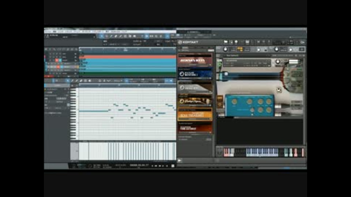Screen dimensions: 351x197
Task: Toggle monitor on the third track
Action: pyautogui.click(x=60, y=60)
